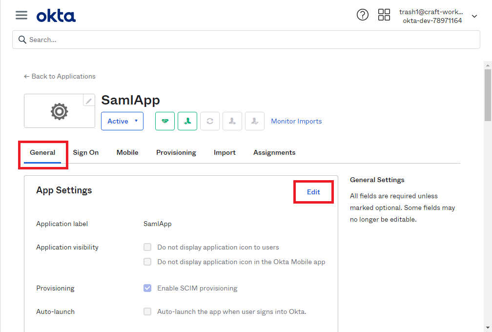This screenshot has width=492, height=332.
Task: Click the SamlApp page title
Action: (x=130, y=100)
